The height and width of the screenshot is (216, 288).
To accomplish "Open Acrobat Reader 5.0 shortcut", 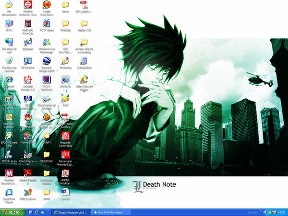I will point(28,83).
